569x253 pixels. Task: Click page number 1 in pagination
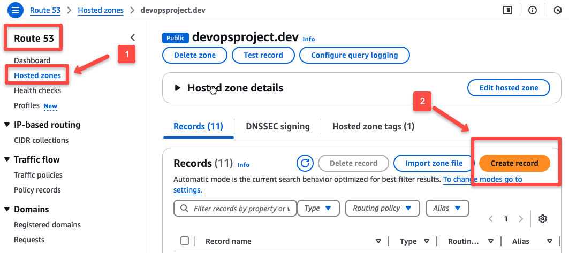[506, 219]
